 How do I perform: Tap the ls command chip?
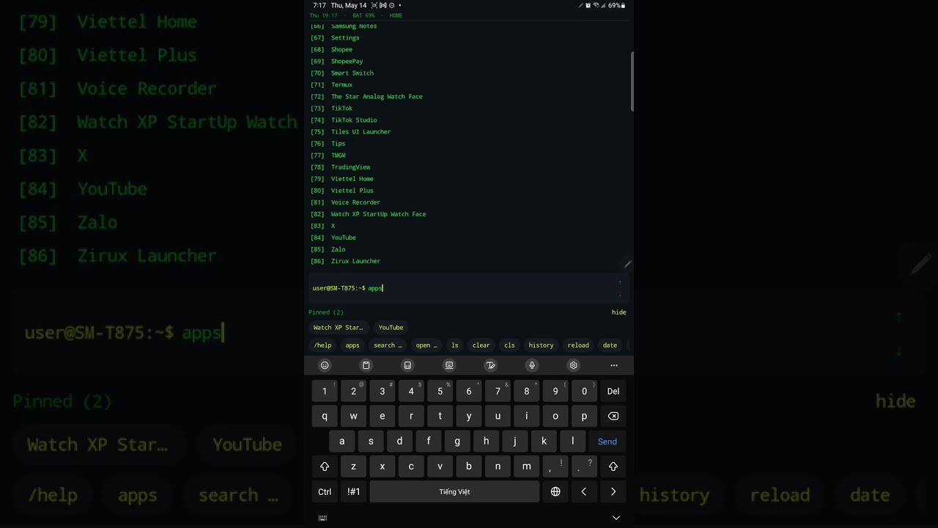tap(455, 345)
